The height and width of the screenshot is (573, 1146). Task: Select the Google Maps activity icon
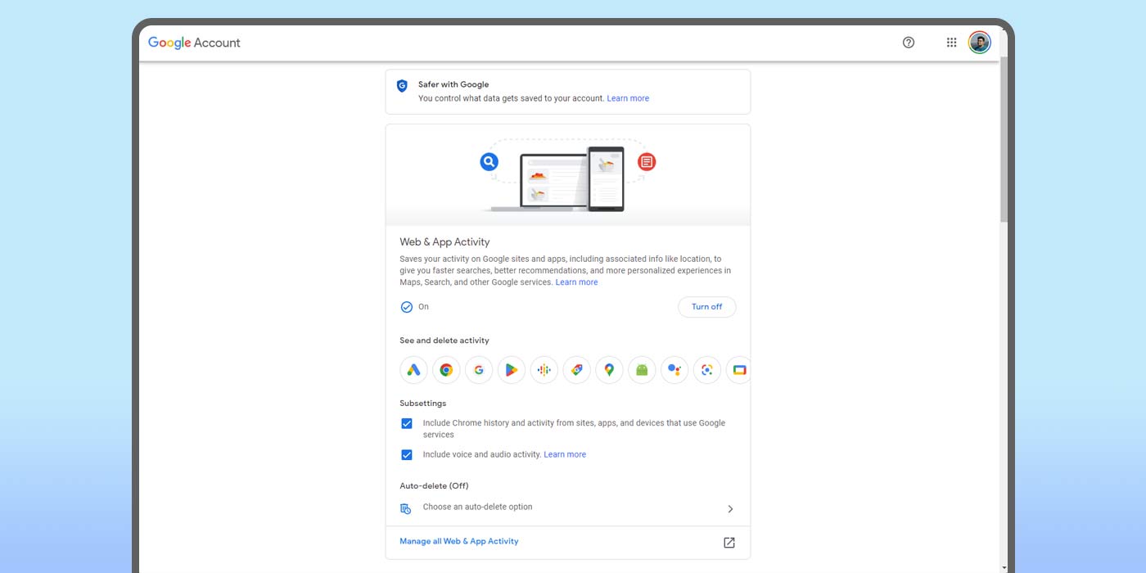point(609,370)
